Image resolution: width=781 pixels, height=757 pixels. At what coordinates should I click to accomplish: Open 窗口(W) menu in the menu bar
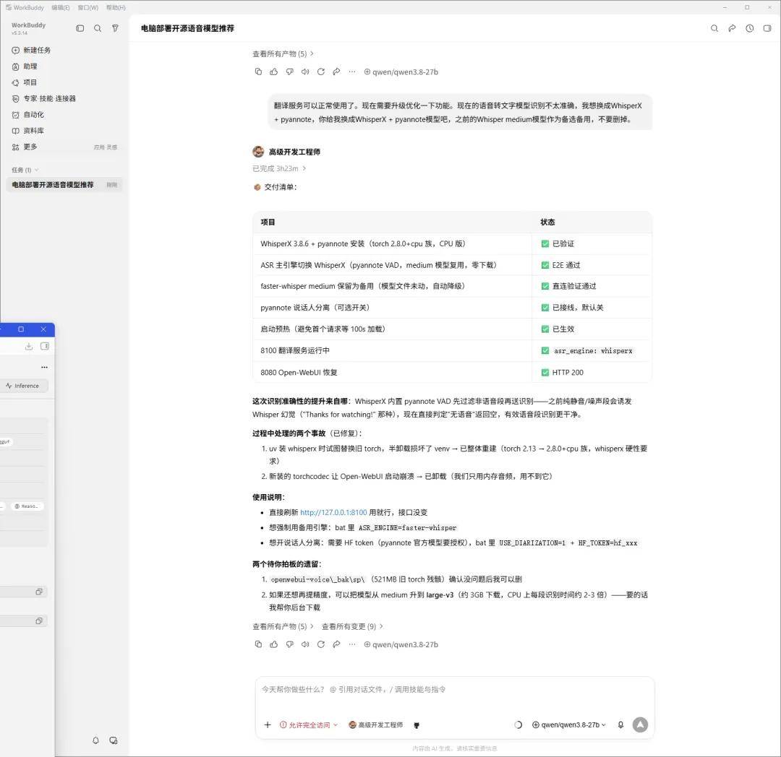pos(88,7)
